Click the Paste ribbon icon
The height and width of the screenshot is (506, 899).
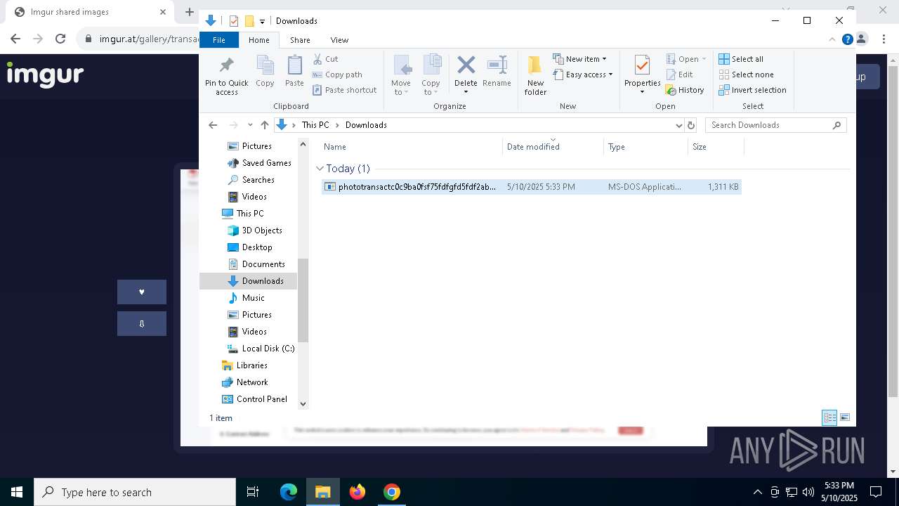pyautogui.click(x=294, y=72)
